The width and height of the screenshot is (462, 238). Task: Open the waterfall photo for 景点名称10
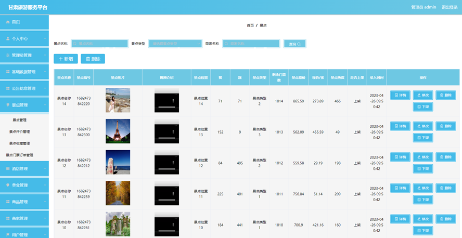tap(118, 224)
